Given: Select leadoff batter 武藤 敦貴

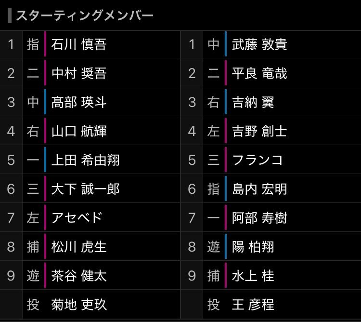Looking at the screenshot, I should (259, 44).
